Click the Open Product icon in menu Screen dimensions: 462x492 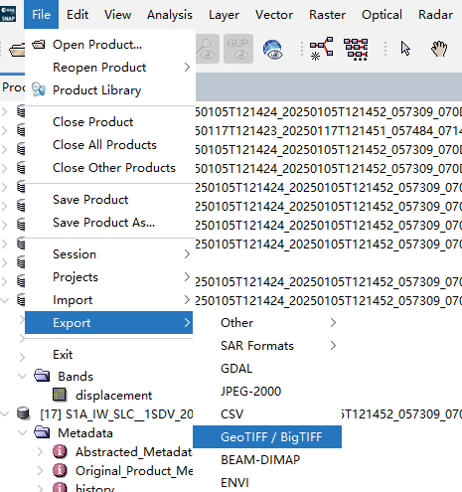(x=39, y=45)
